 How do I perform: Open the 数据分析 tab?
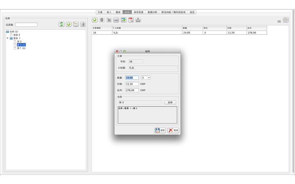click(x=152, y=12)
